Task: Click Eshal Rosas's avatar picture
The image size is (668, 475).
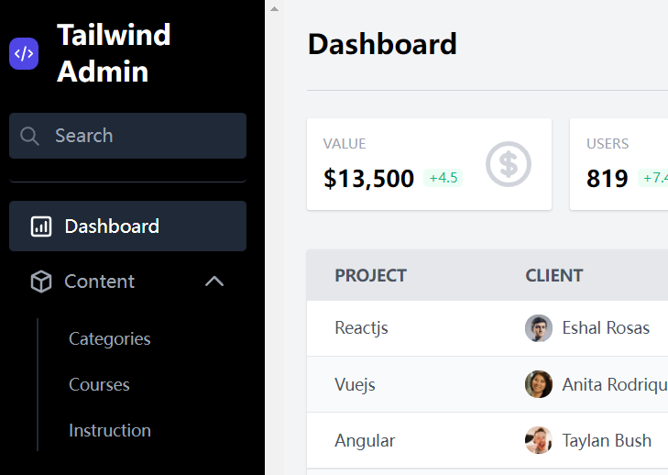Action: point(539,328)
